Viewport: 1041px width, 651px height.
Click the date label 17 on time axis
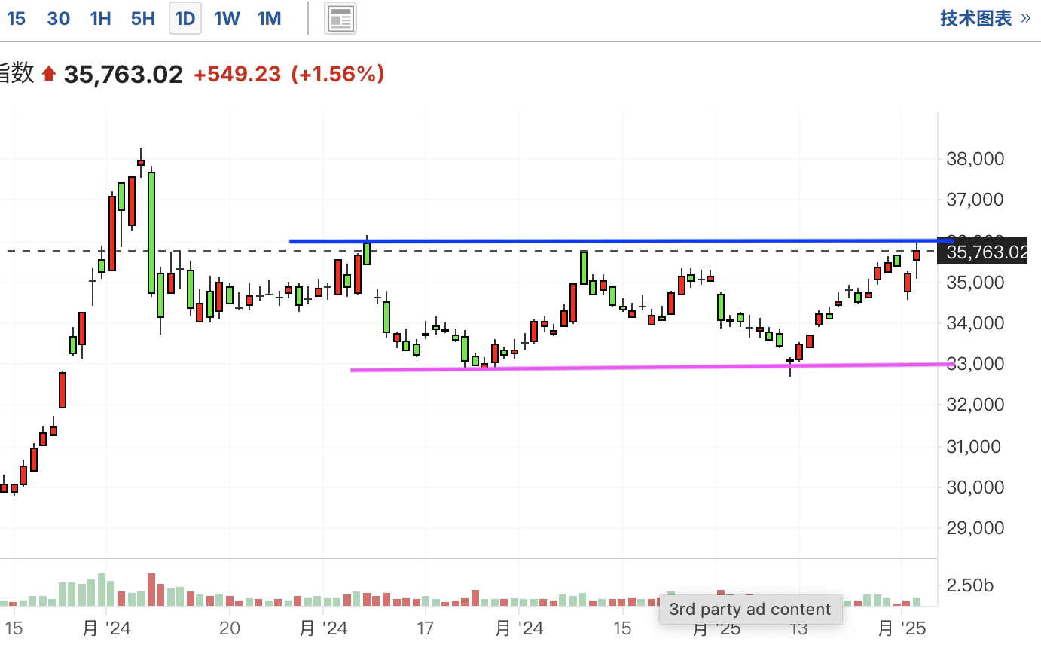(x=426, y=628)
